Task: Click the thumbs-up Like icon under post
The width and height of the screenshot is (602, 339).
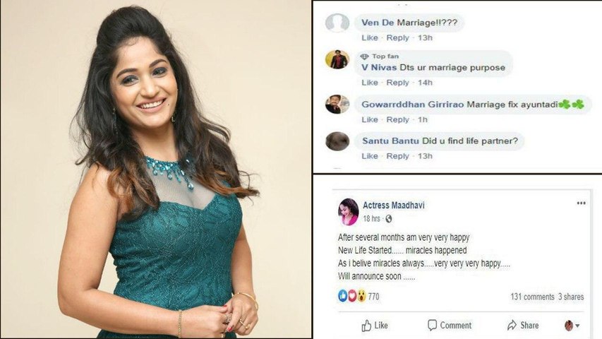Action: (366, 326)
